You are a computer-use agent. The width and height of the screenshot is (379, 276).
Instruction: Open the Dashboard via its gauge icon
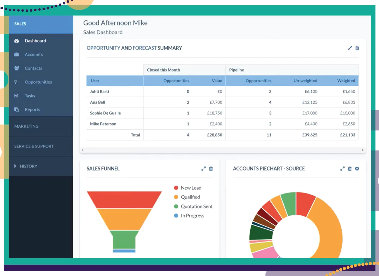tap(16, 41)
